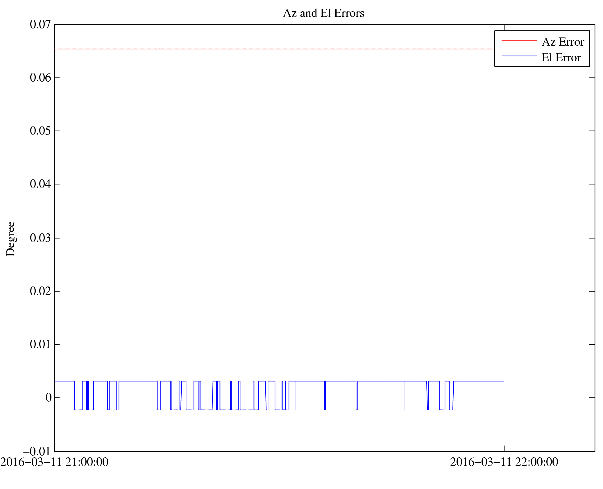Click the 'Degree' y-axis label

(x=11, y=239)
